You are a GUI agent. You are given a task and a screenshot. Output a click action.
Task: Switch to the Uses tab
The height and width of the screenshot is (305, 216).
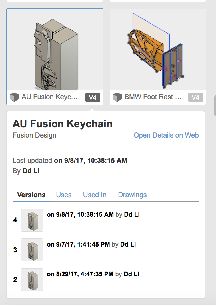coord(64,195)
